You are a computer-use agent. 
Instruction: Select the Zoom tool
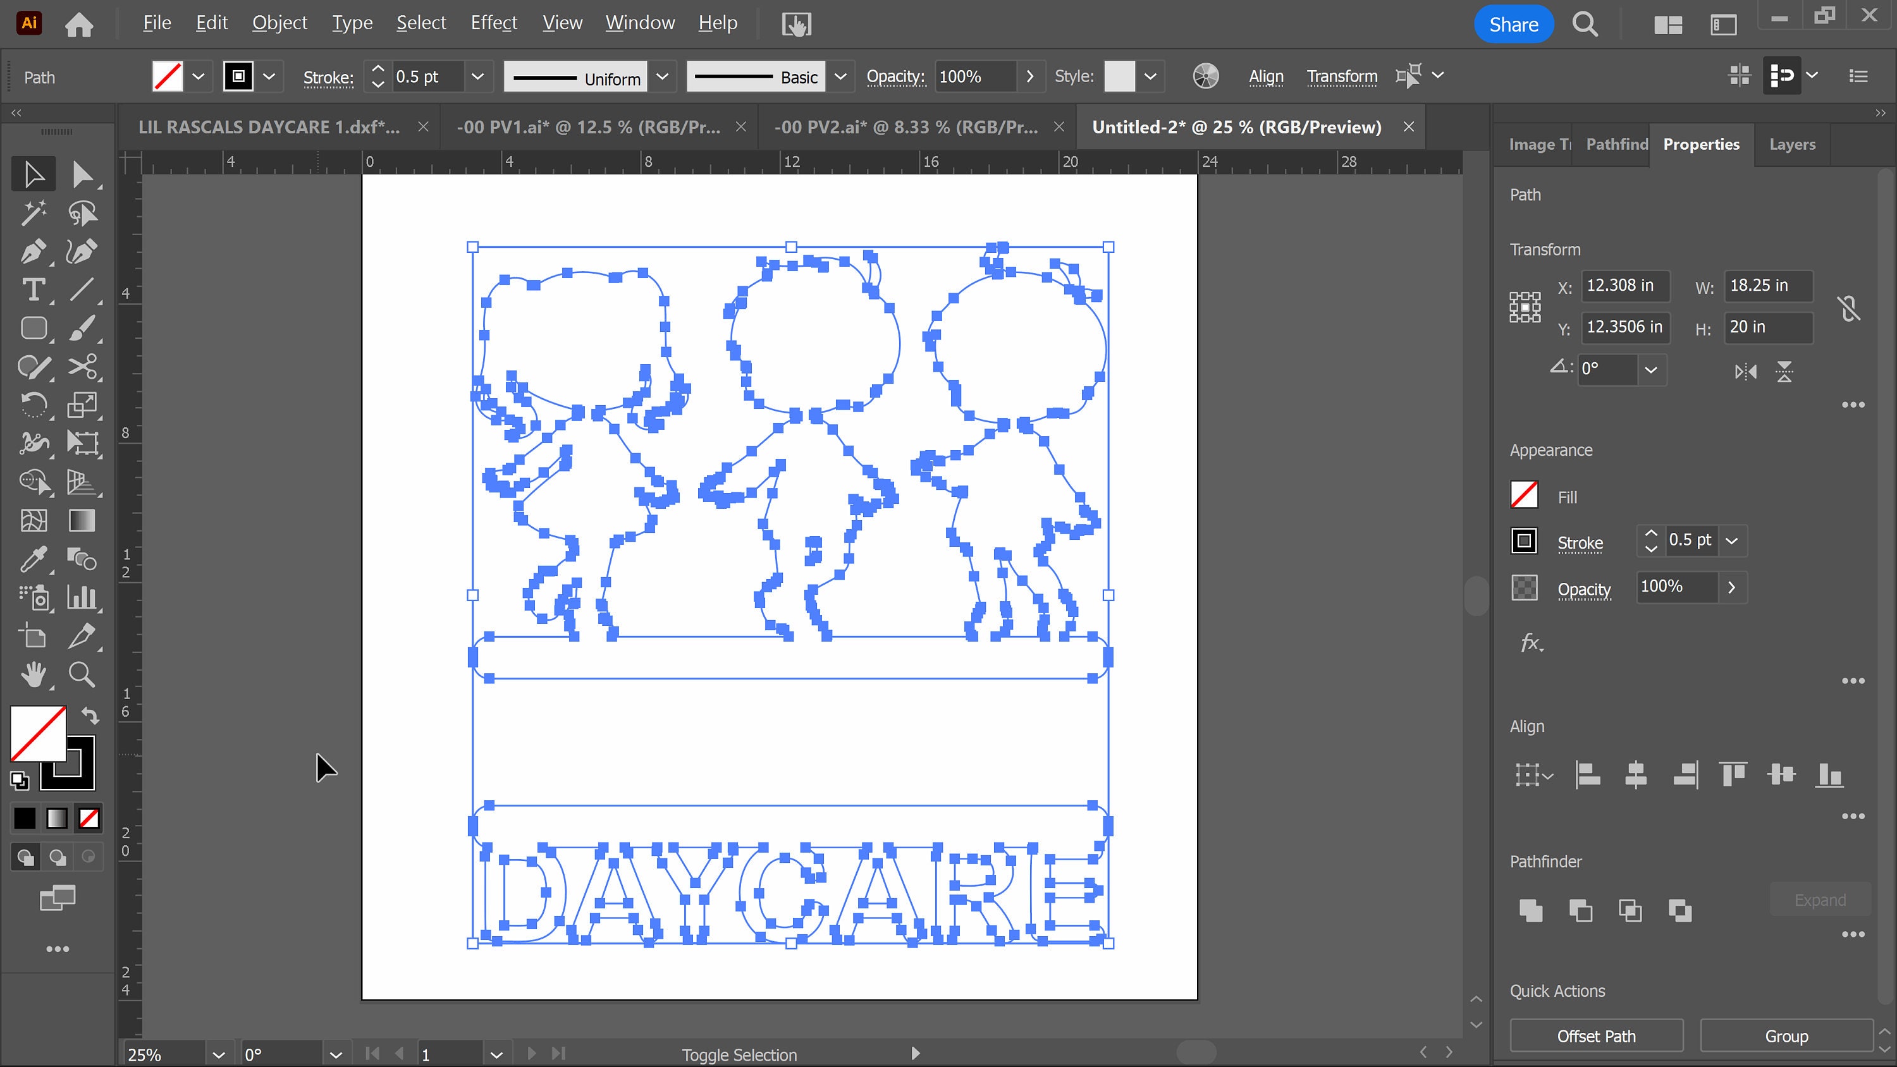[82, 674]
